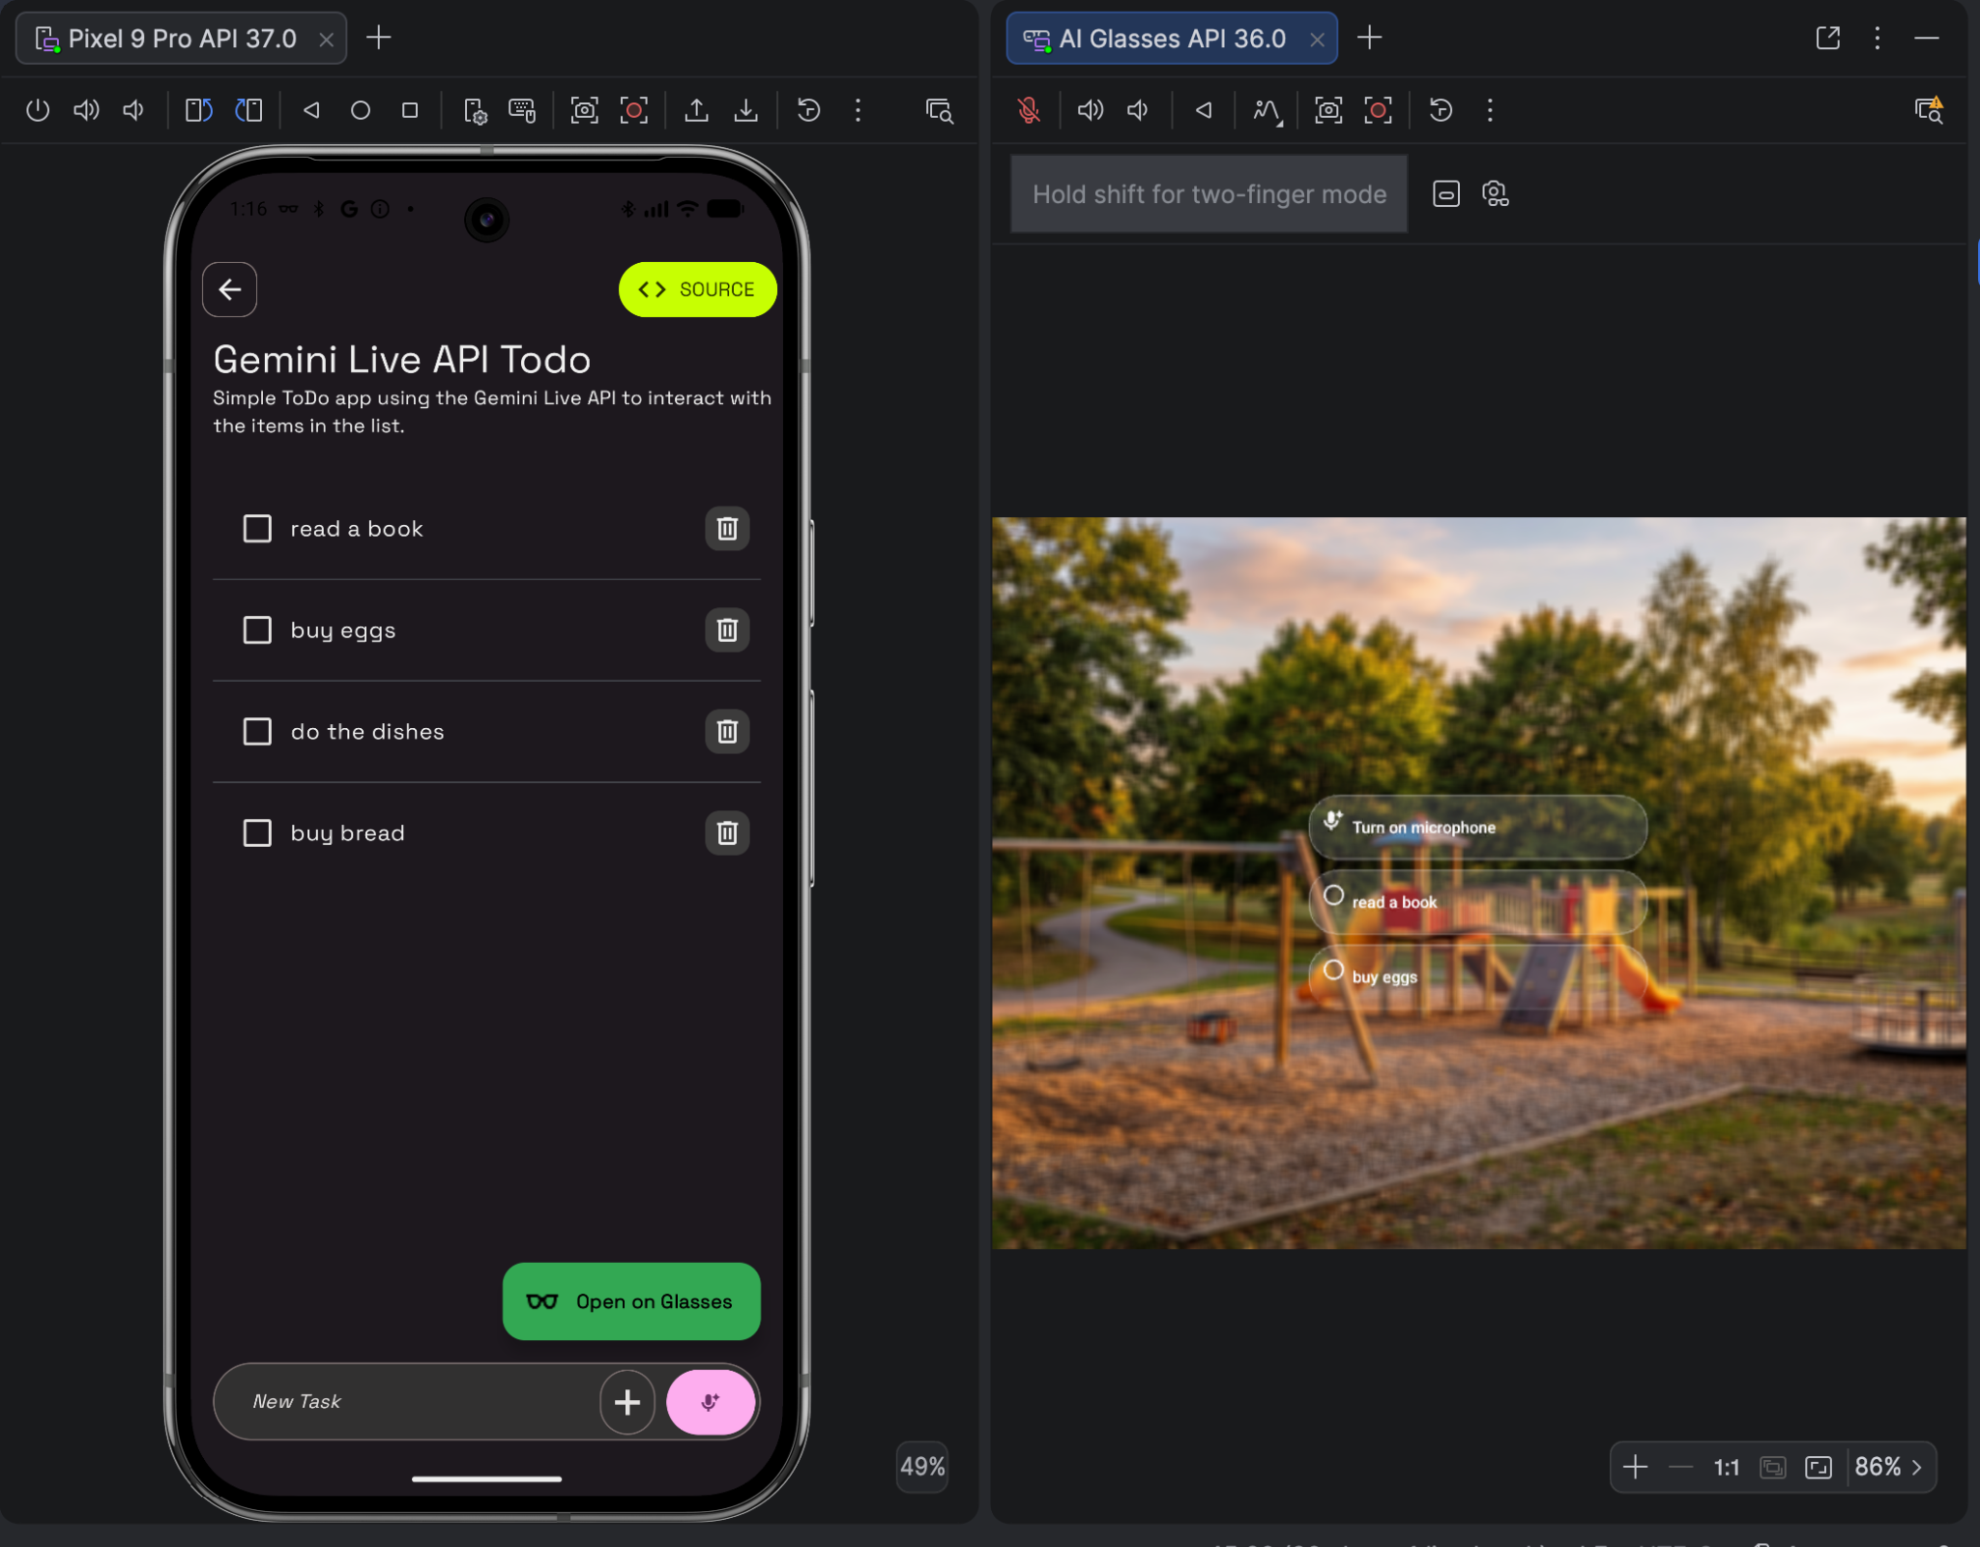Switch to AI Glasses API 36.0 tab

click(1172, 39)
